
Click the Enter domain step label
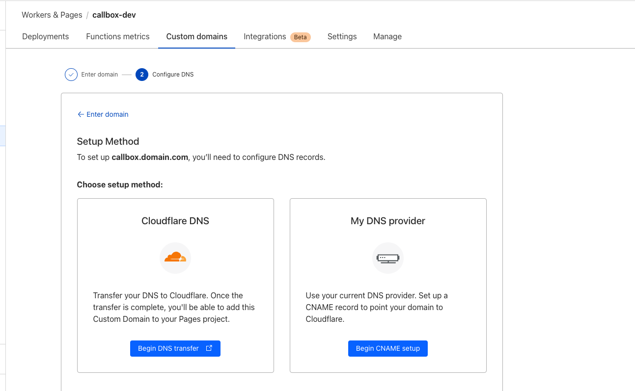click(100, 75)
